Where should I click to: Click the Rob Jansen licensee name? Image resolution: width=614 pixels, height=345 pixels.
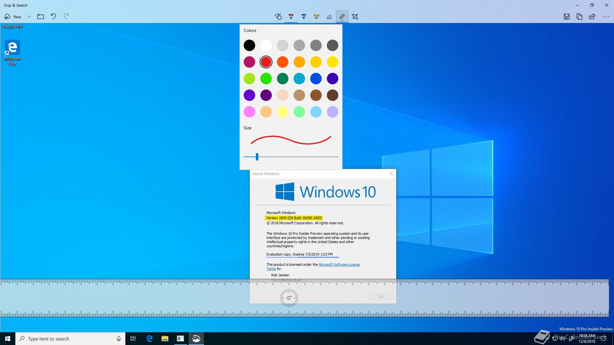[x=280, y=275]
